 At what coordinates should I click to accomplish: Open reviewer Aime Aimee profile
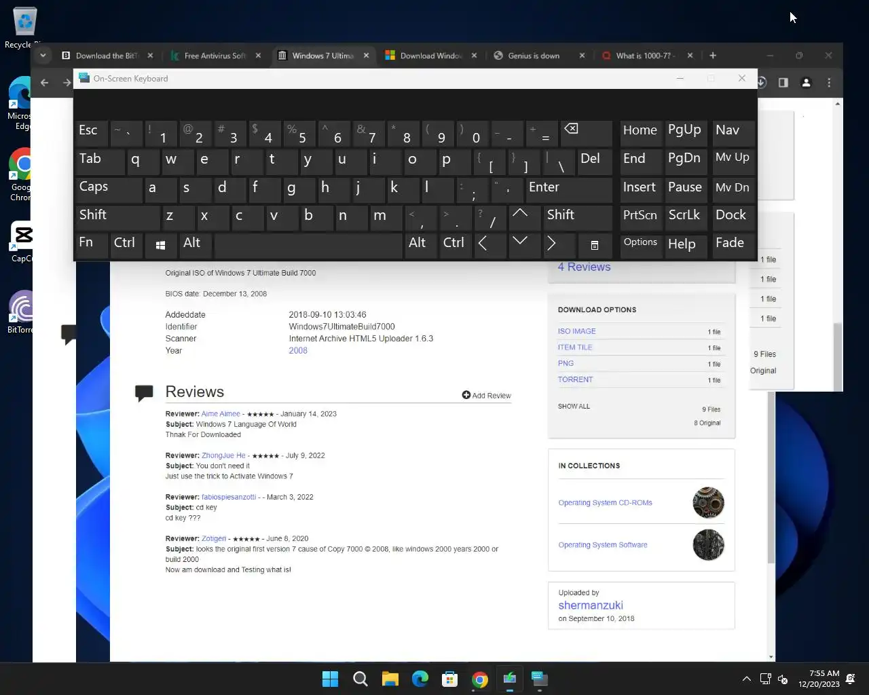click(x=221, y=413)
